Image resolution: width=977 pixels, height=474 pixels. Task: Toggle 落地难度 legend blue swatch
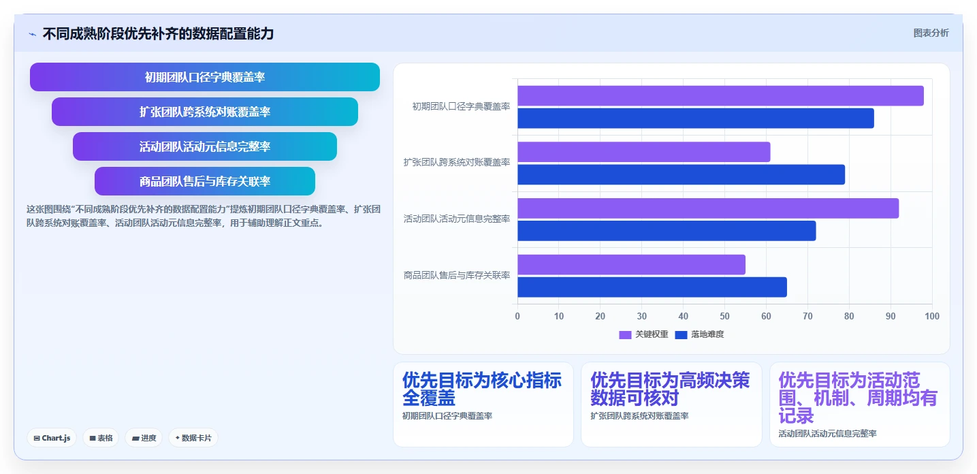[x=682, y=334]
